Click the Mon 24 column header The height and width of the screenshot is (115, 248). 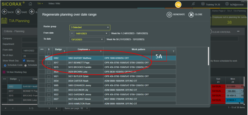tap(233, 80)
